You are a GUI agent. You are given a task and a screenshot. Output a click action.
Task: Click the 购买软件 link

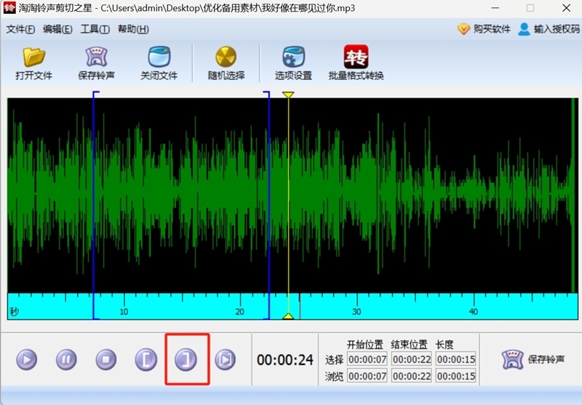[484, 29]
